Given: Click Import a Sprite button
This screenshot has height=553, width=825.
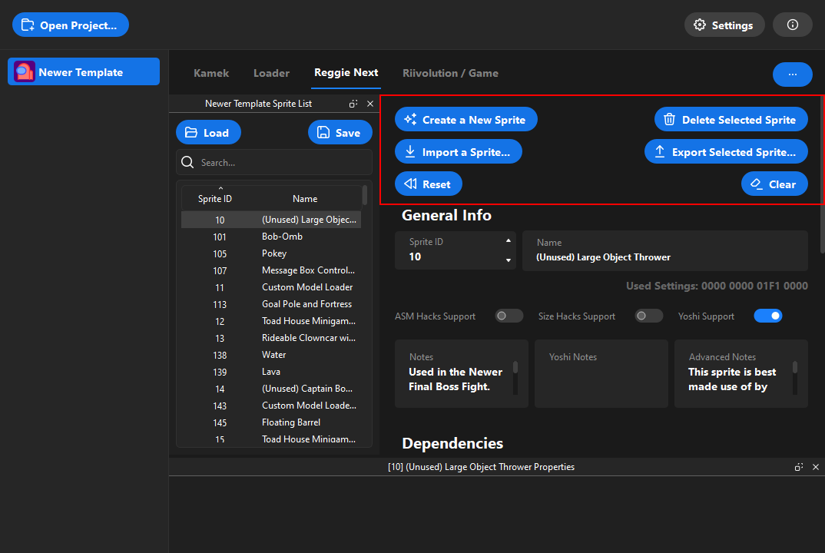Looking at the screenshot, I should click(459, 151).
